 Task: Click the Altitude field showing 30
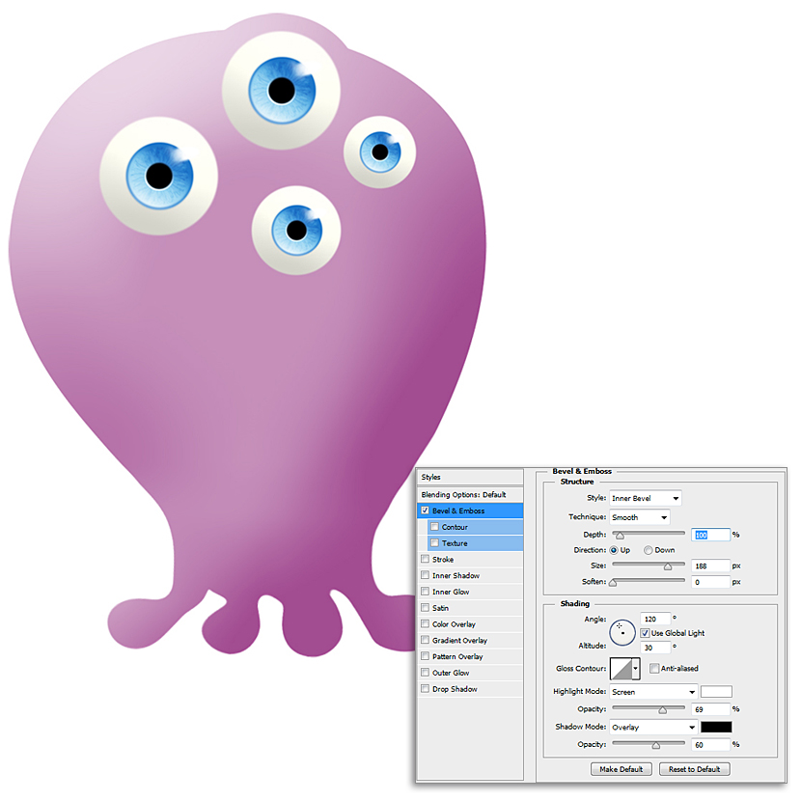click(655, 648)
